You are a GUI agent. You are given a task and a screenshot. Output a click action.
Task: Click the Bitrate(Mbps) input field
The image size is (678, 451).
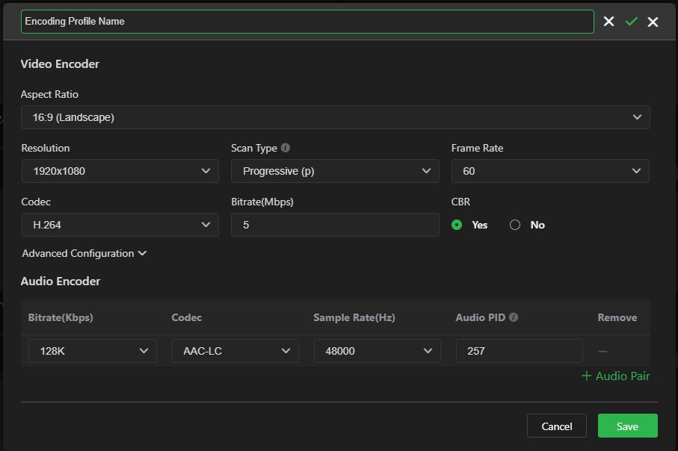click(335, 225)
